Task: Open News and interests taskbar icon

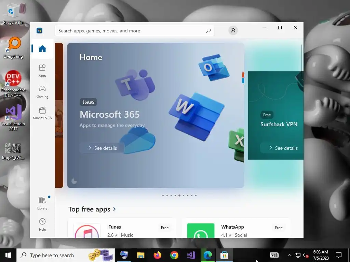Action: [274, 255]
